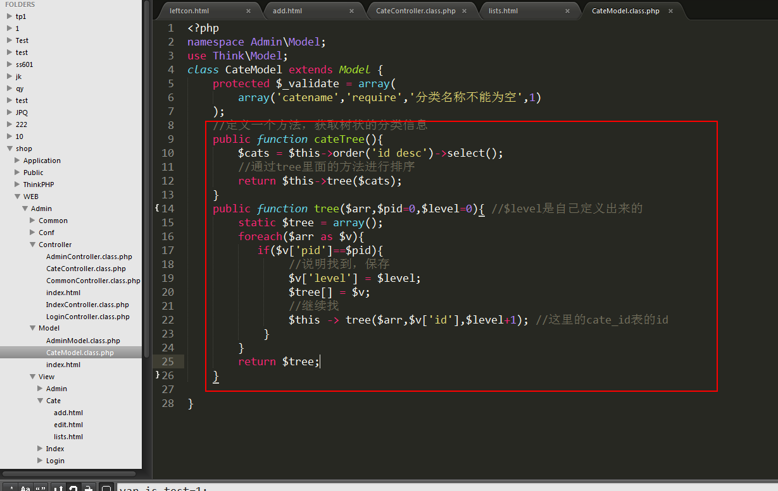Expand the tp1 folder arrow
Image resolution: width=778 pixels, height=491 pixels.
click(9, 16)
